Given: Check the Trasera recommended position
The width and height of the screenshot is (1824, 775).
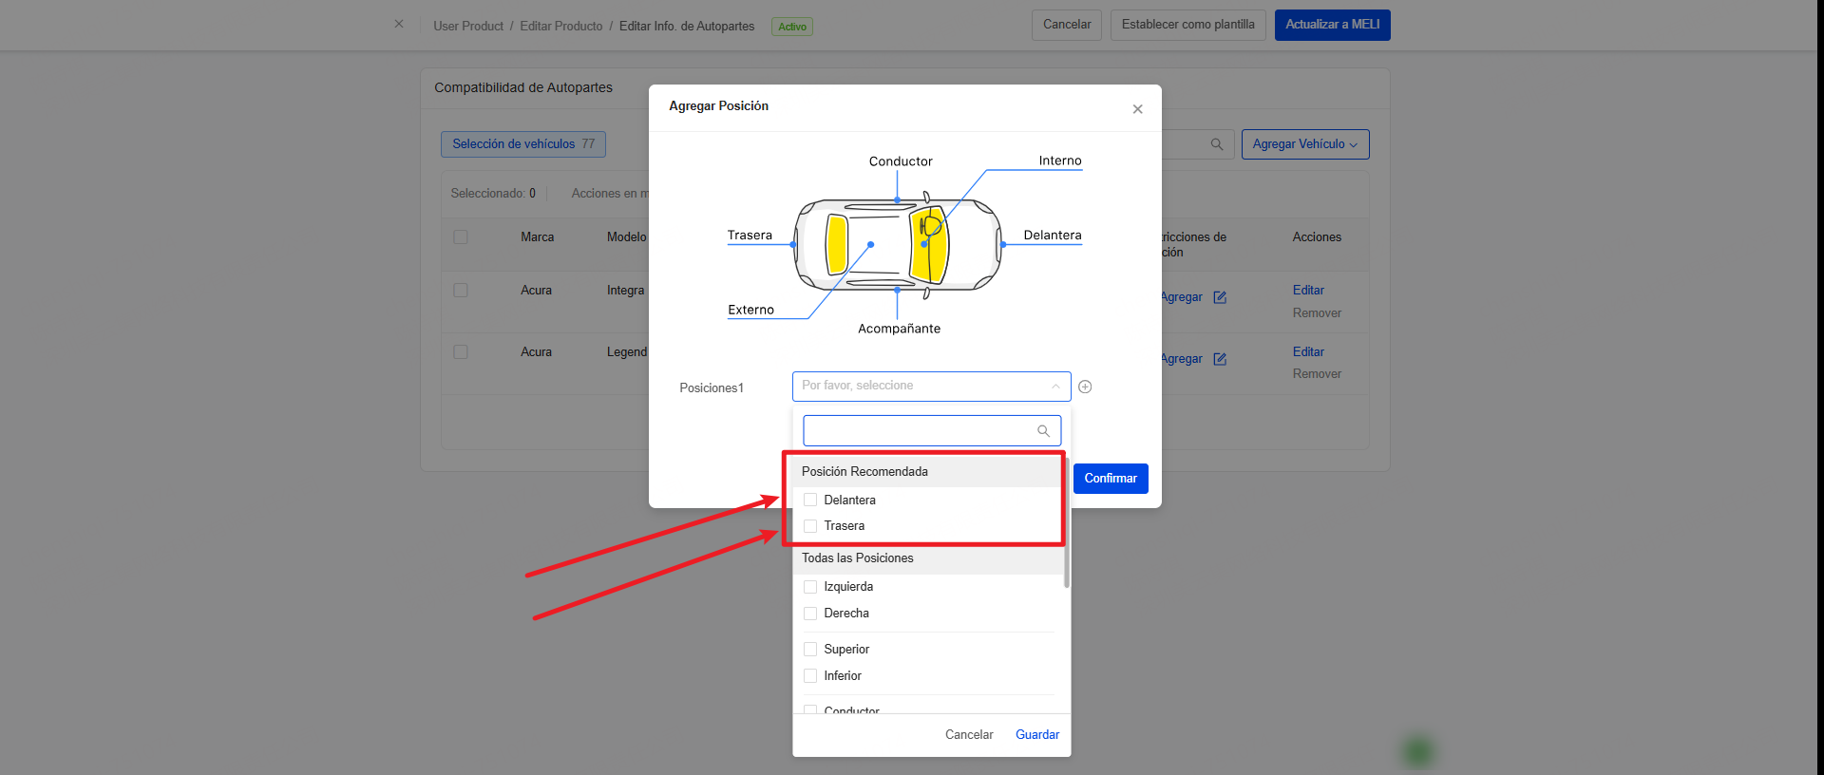Looking at the screenshot, I should pyautogui.click(x=810, y=526).
